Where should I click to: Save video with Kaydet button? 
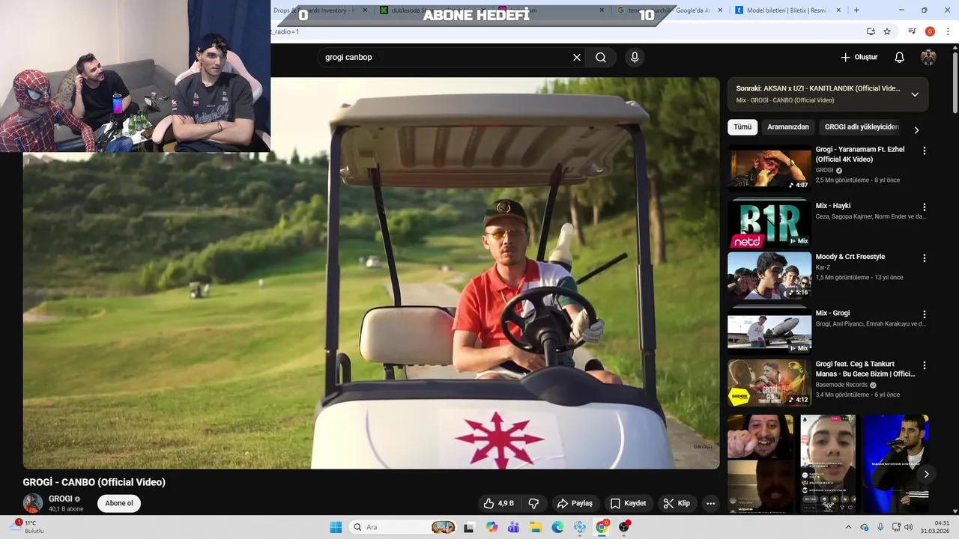[x=628, y=504]
